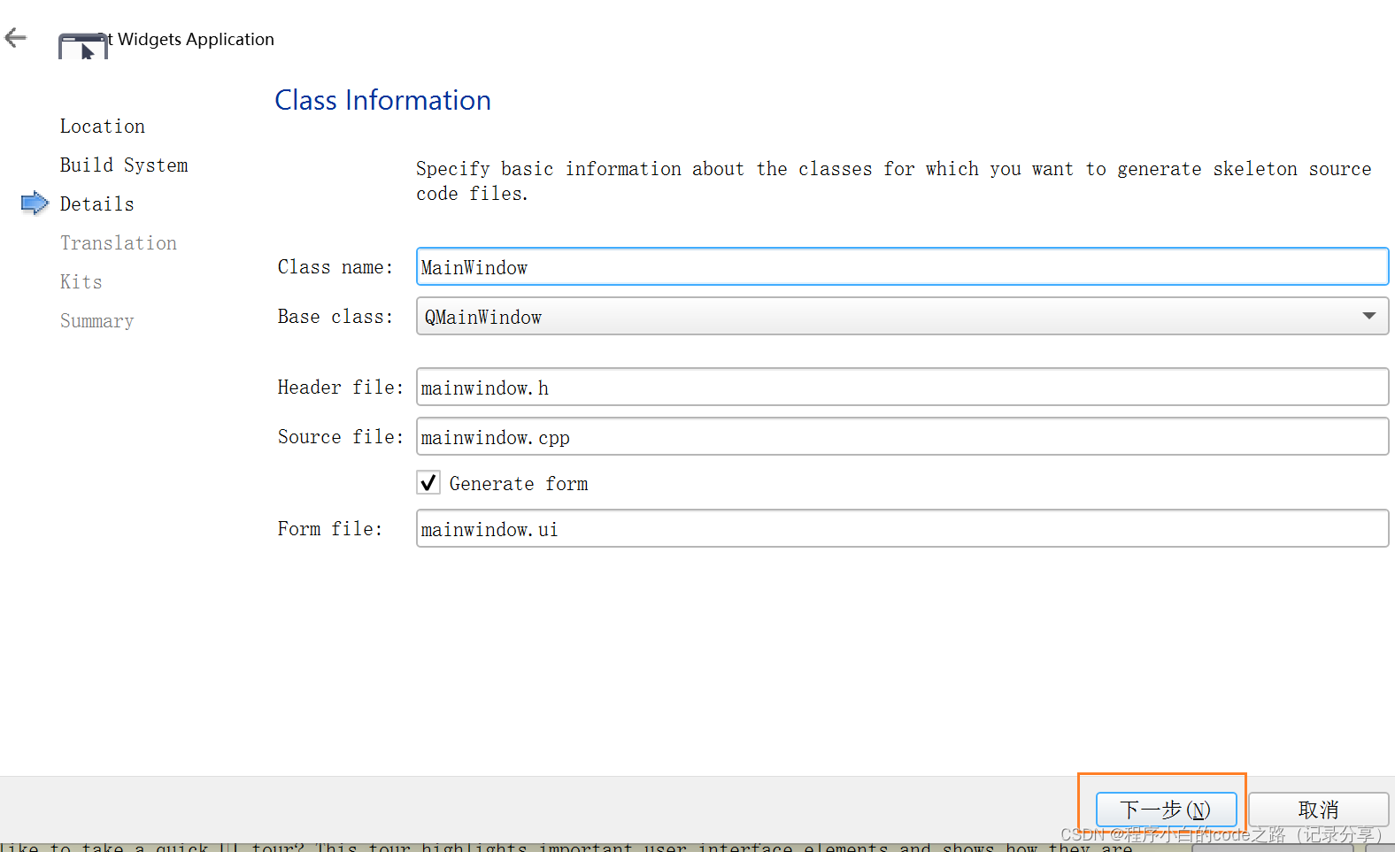1395x852 pixels.
Task: Click the Source file label
Action: click(341, 437)
